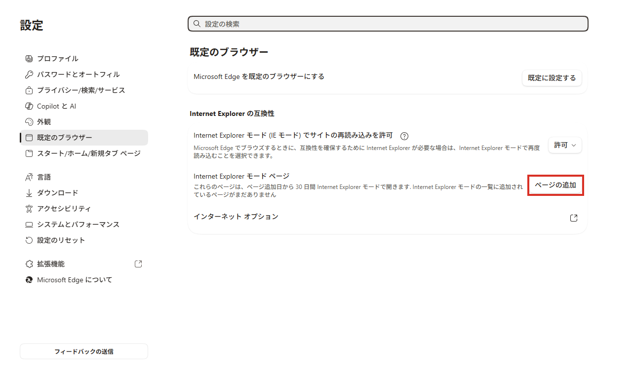Click the key icon for passwords and autofill
The height and width of the screenshot is (375, 632).
[29, 75]
